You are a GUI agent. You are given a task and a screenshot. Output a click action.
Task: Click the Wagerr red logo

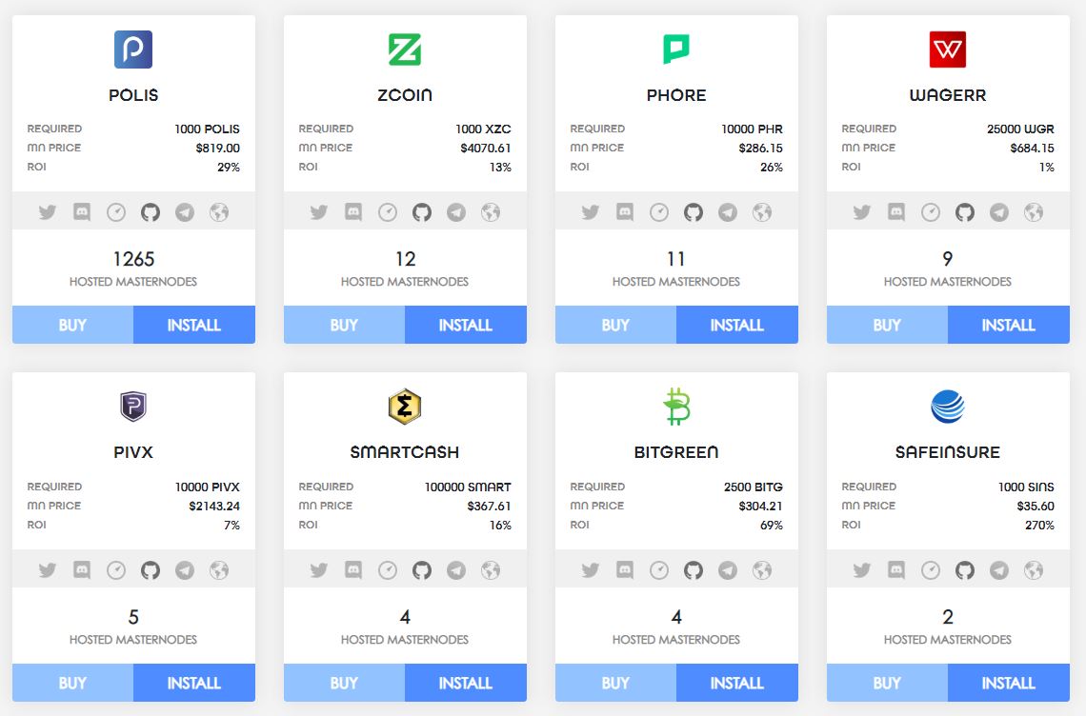[x=948, y=50]
